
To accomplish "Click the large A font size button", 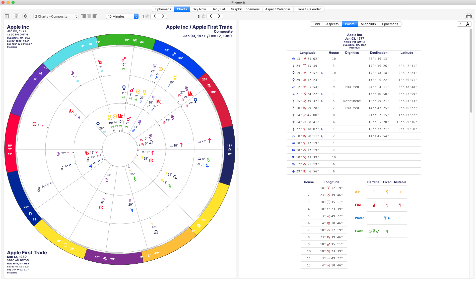I will point(468,24).
